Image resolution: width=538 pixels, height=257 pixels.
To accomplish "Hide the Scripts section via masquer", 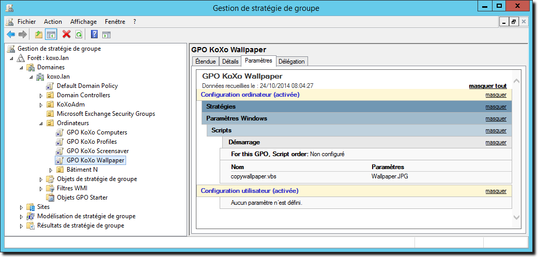I will pyautogui.click(x=496, y=130).
